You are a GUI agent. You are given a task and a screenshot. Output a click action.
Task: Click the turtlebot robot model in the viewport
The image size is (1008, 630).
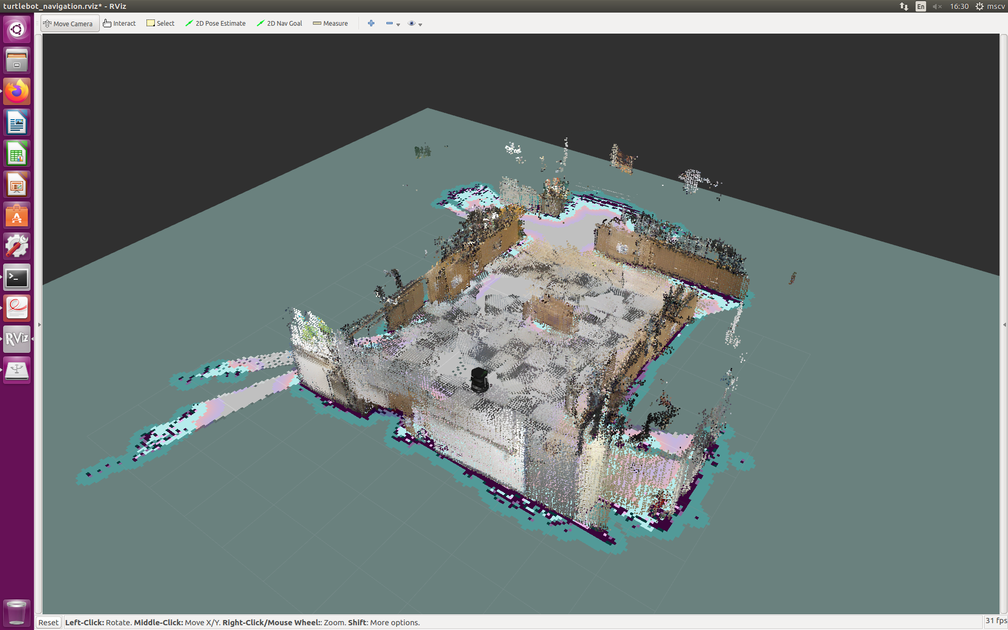point(479,380)
